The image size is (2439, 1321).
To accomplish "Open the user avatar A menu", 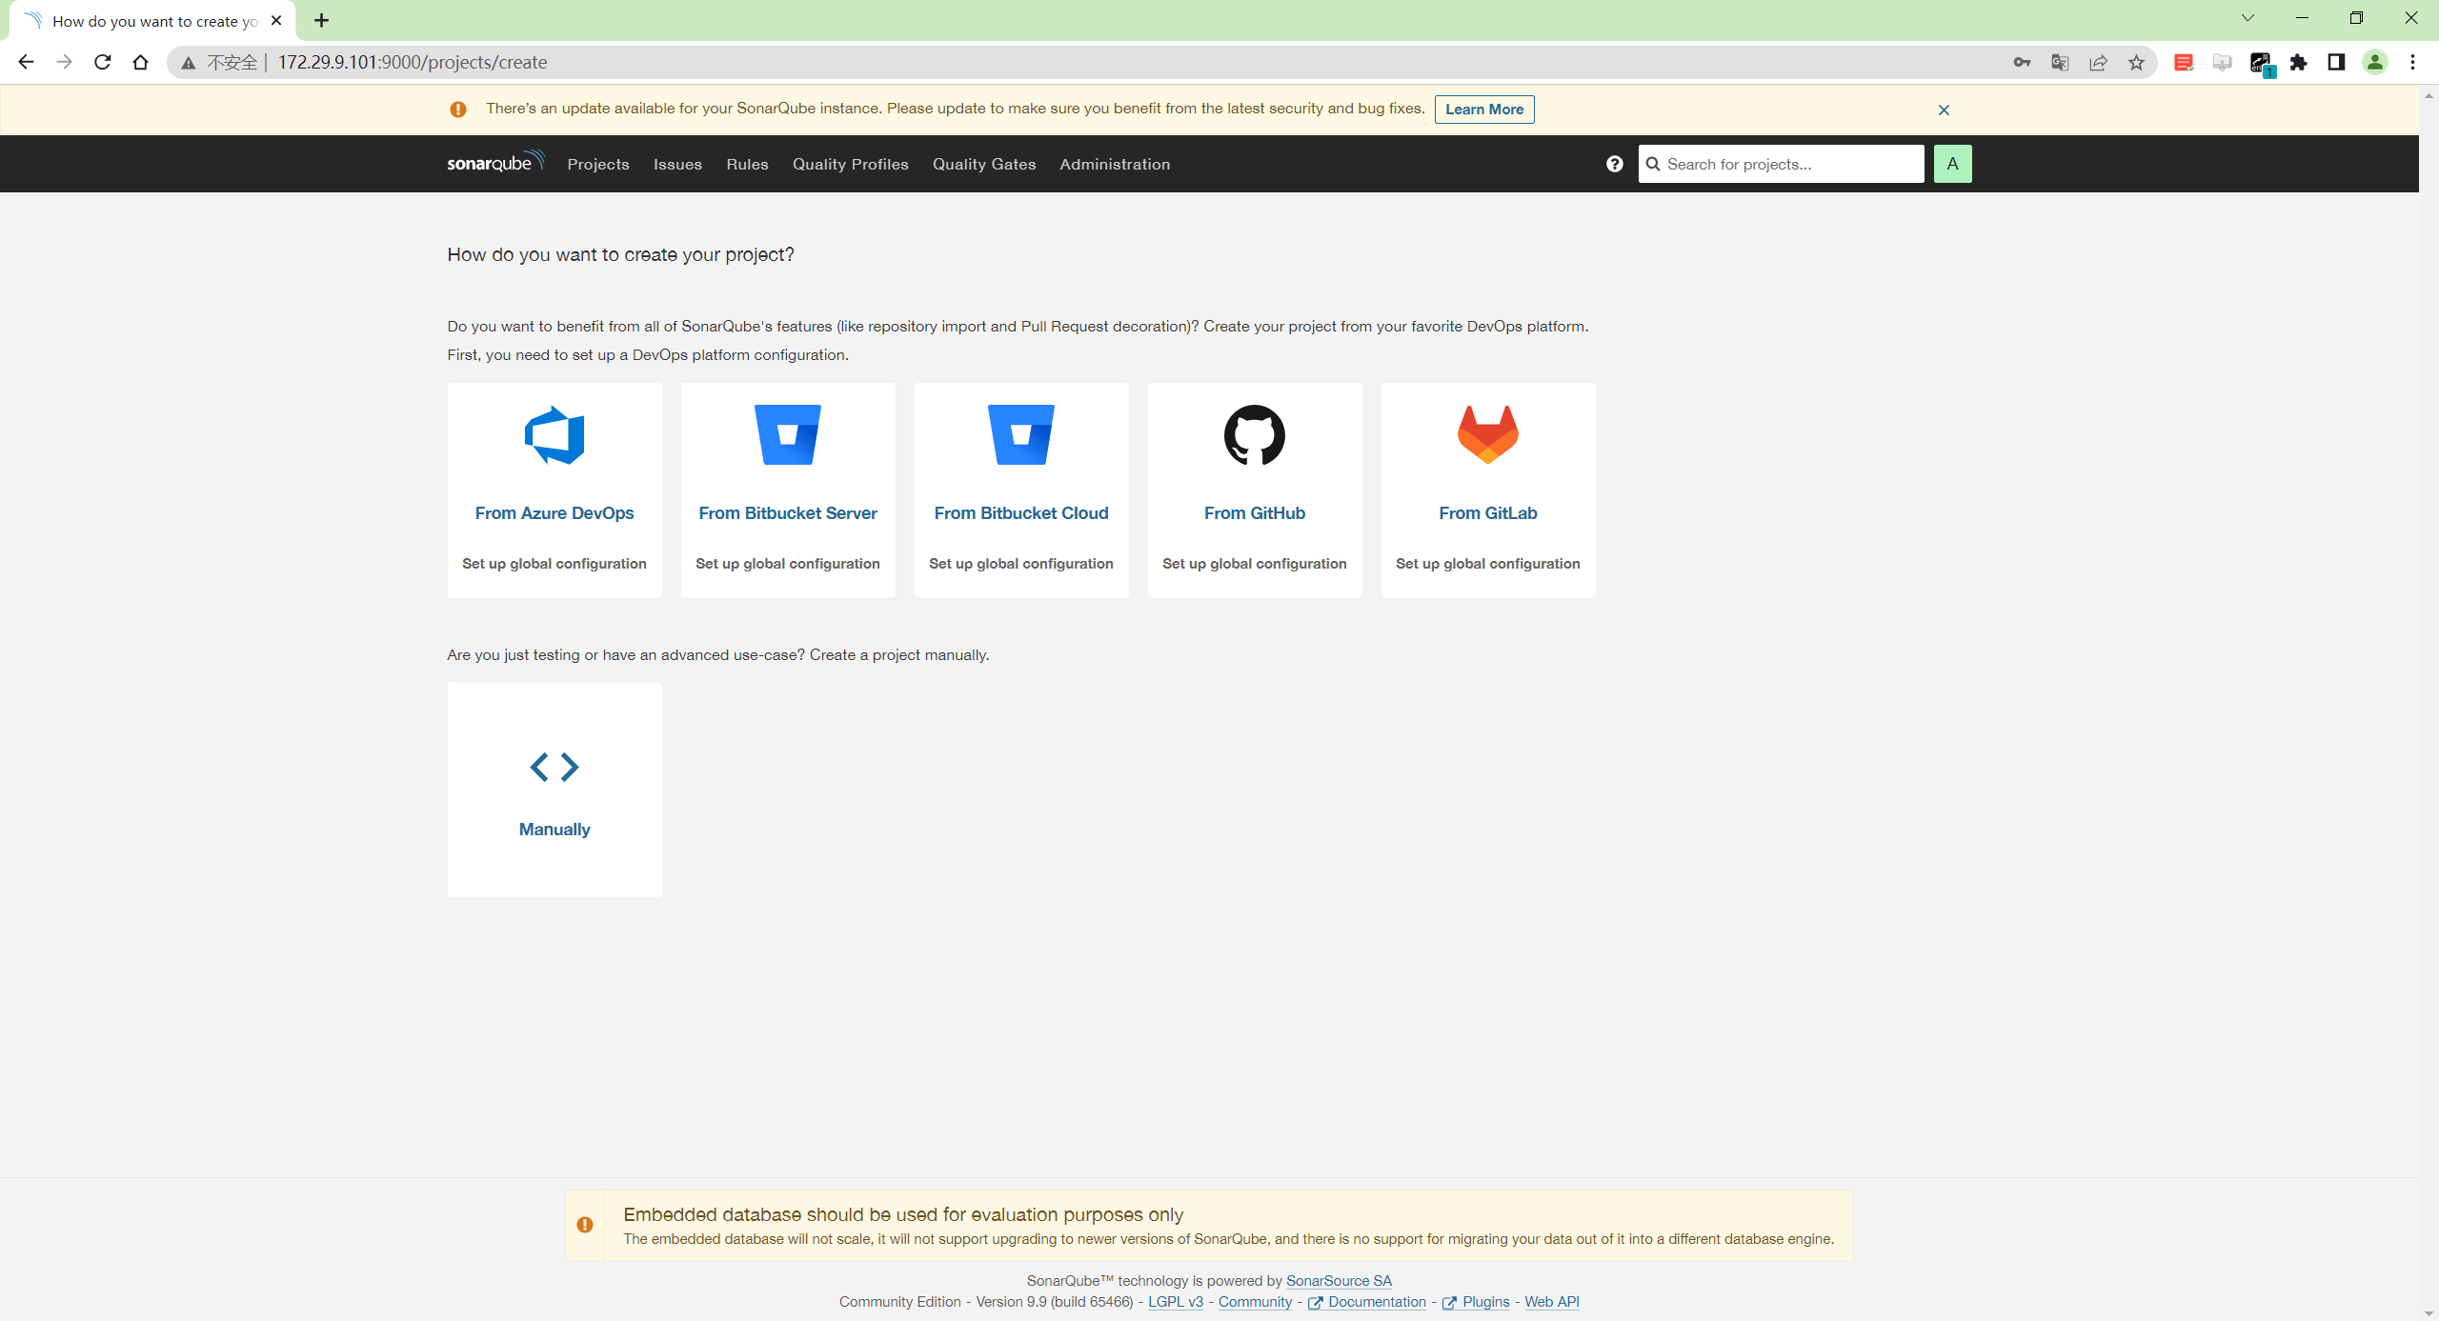I will click(1952, 164).
